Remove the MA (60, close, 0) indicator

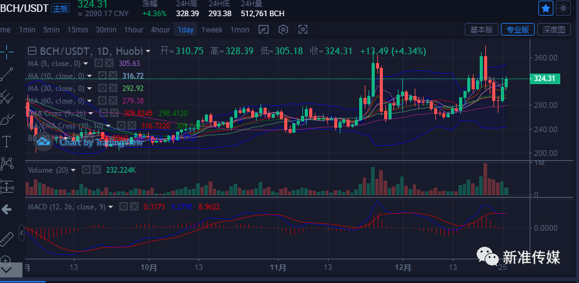112,100
